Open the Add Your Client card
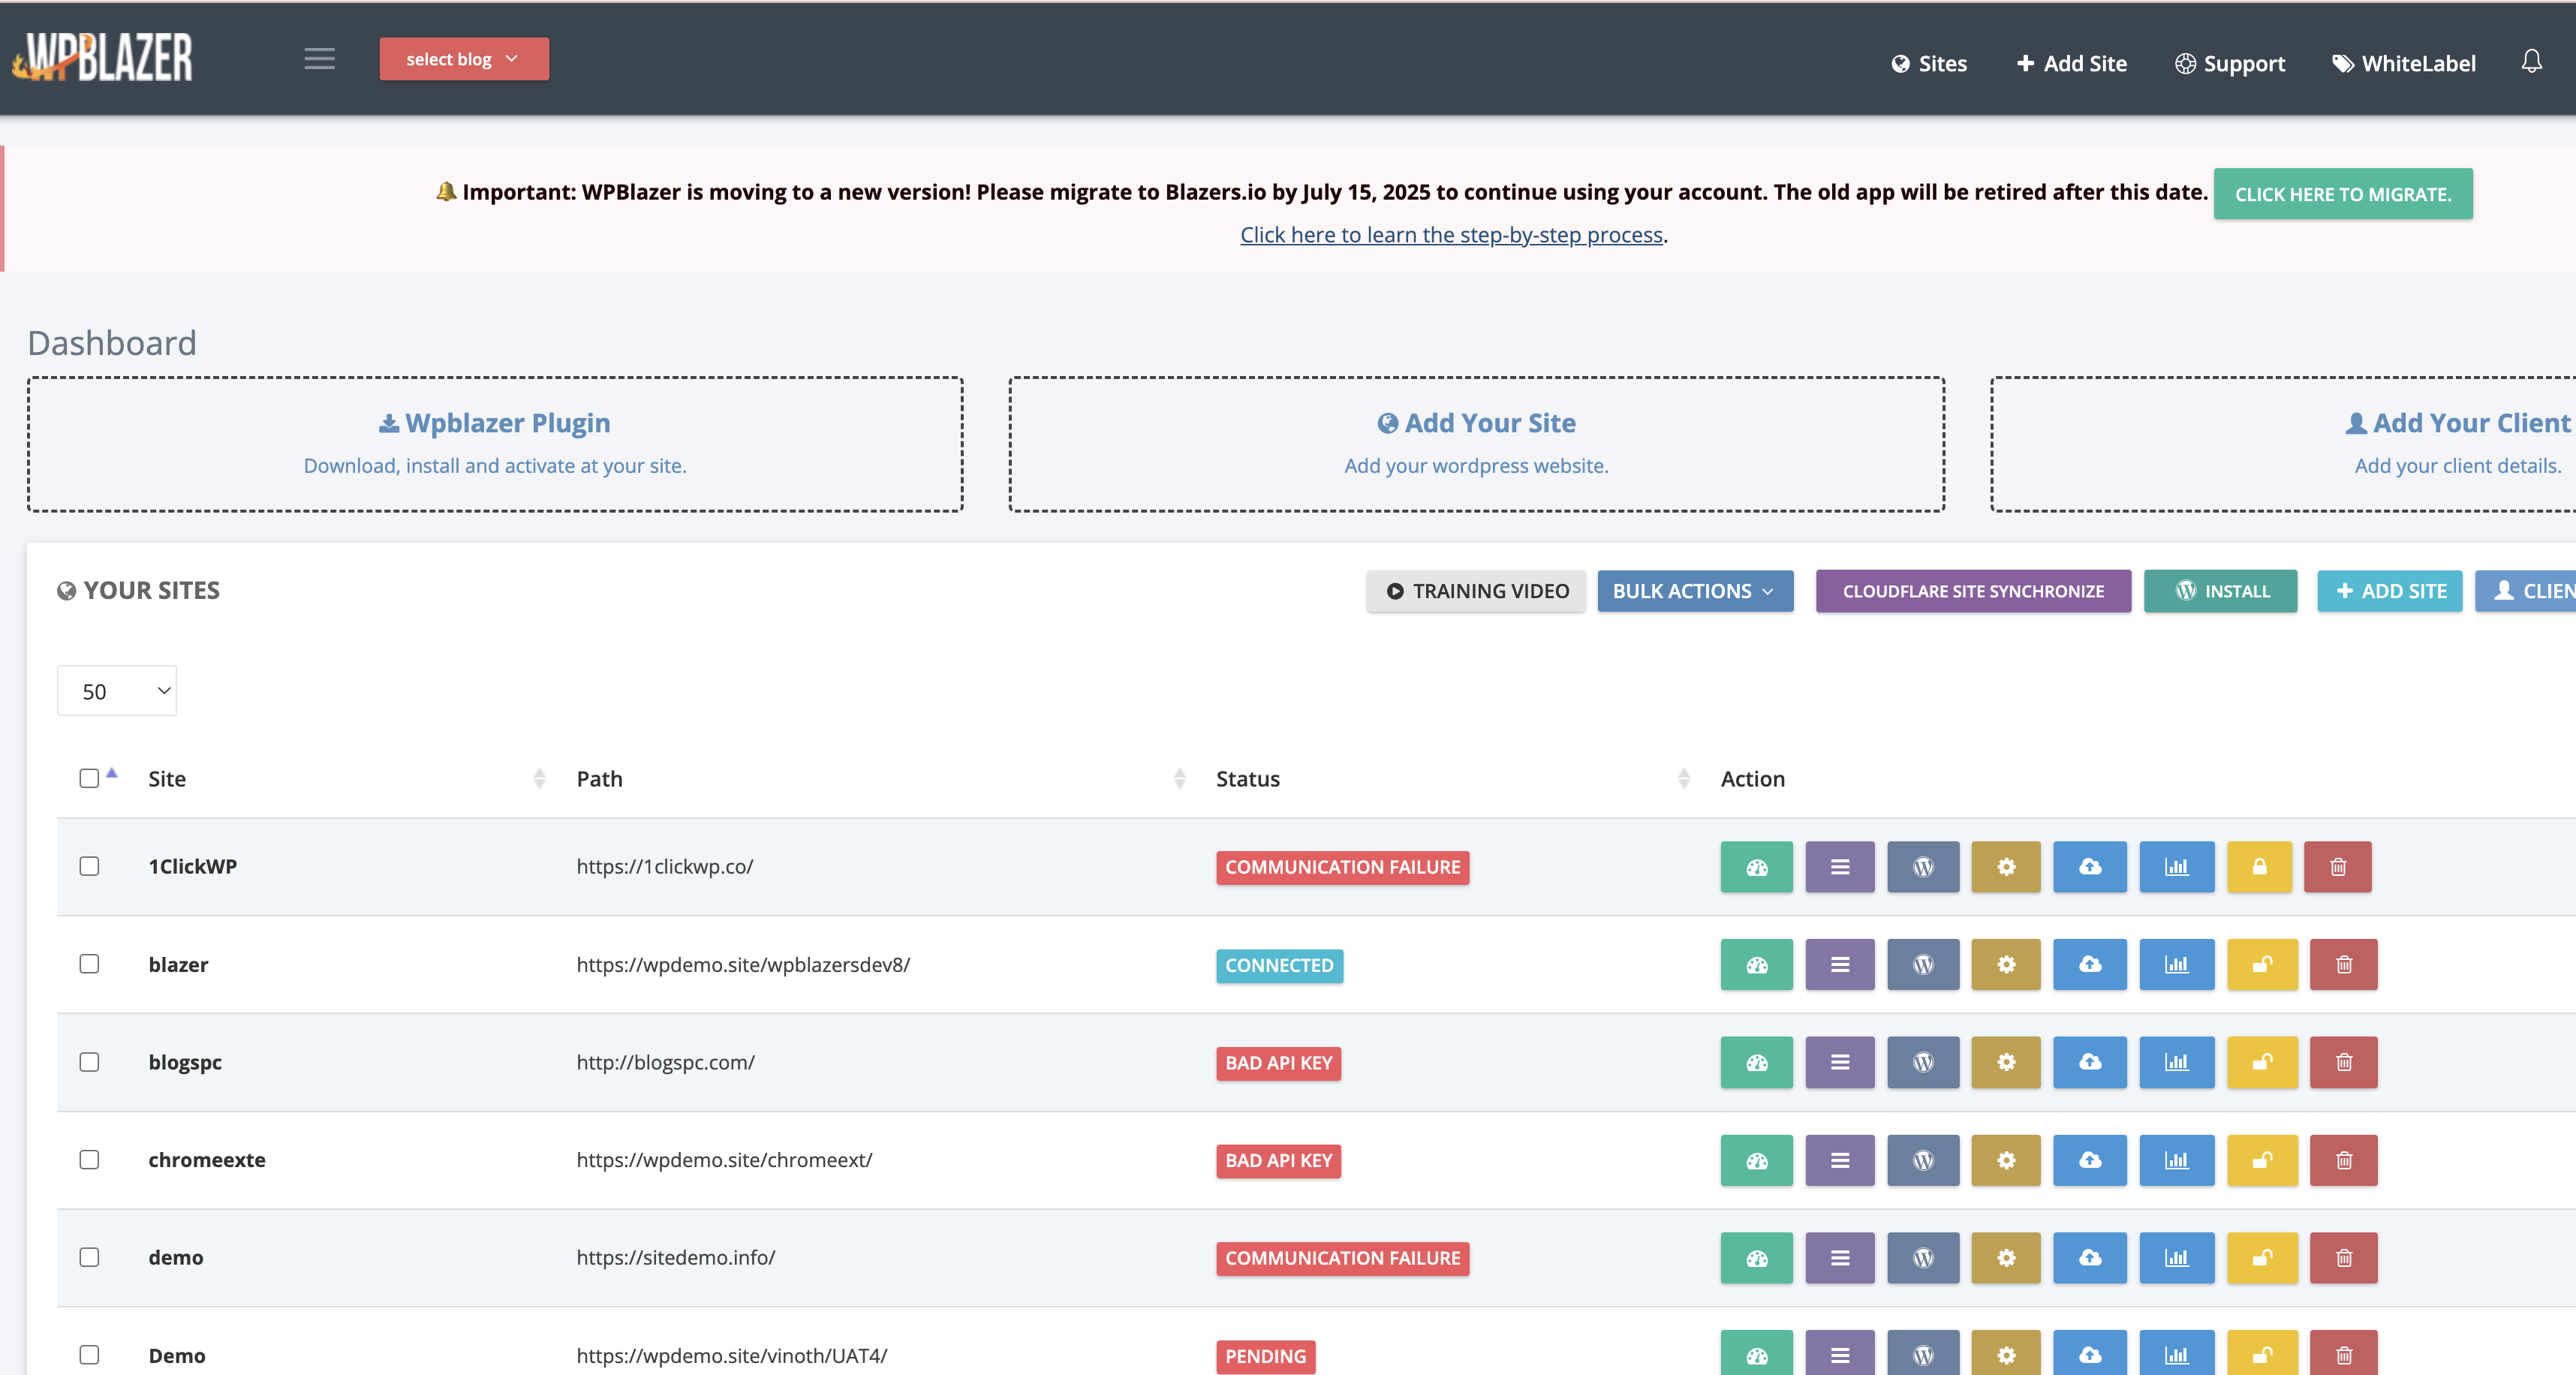The height and width of the screenshot is (1375, 2576). (x=2283, y=444)
